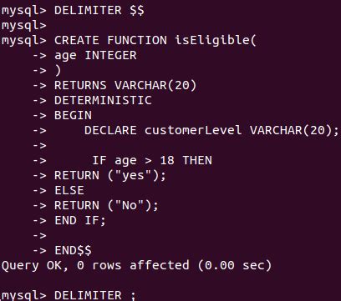Screen dimensions: 341x301
Task: Click the RETURN ("No") statement
Action: (106, 205)
